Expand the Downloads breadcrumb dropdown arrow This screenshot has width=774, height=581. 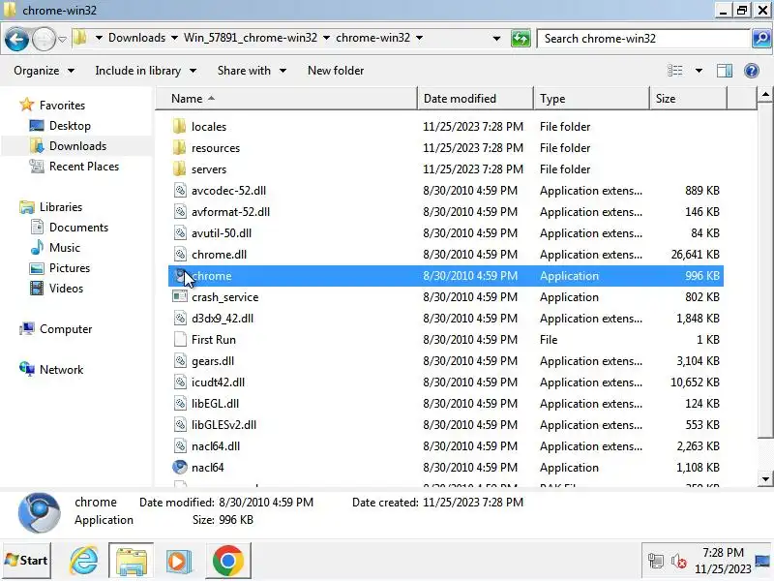point(174,38)
